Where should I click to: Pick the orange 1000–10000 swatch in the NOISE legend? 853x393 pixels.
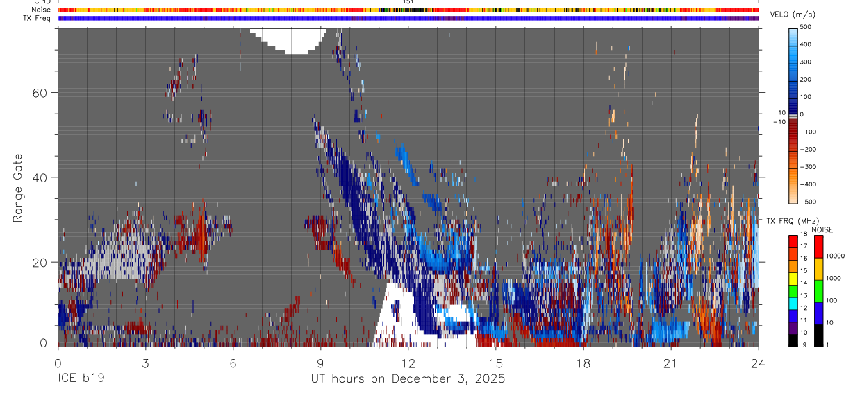(x=818, y=269)
